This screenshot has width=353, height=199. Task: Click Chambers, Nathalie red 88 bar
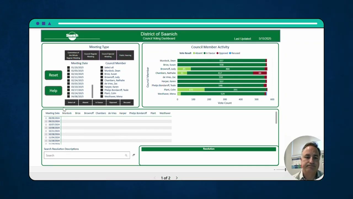260,73
